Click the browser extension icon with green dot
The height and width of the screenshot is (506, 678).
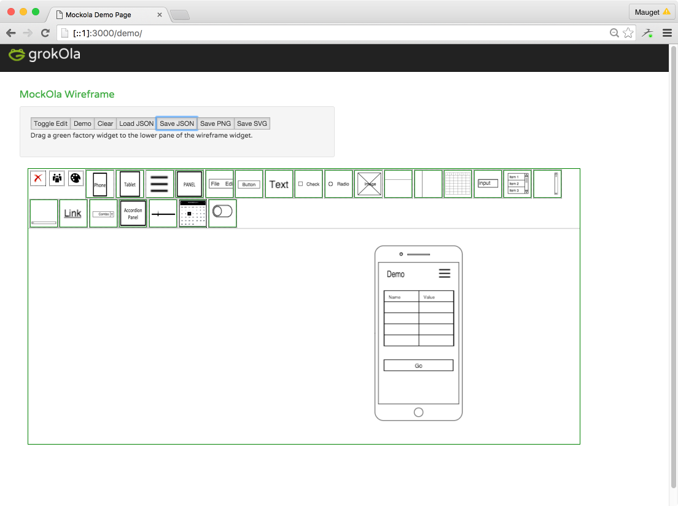pyautogui.click(x=647, y=33)
